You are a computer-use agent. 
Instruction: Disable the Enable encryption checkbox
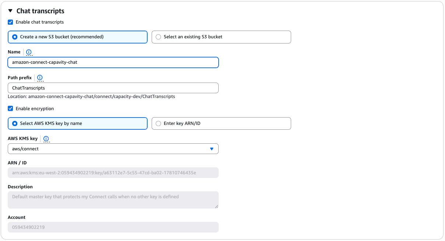(x=10, y=109)
